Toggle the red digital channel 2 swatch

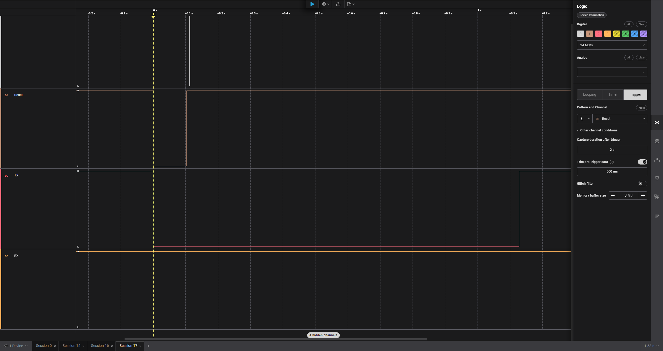(598, 34)
